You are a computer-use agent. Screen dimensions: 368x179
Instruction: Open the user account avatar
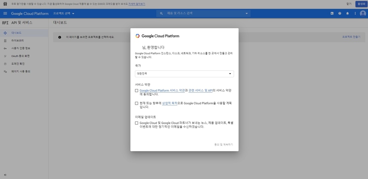coord(363,13)
